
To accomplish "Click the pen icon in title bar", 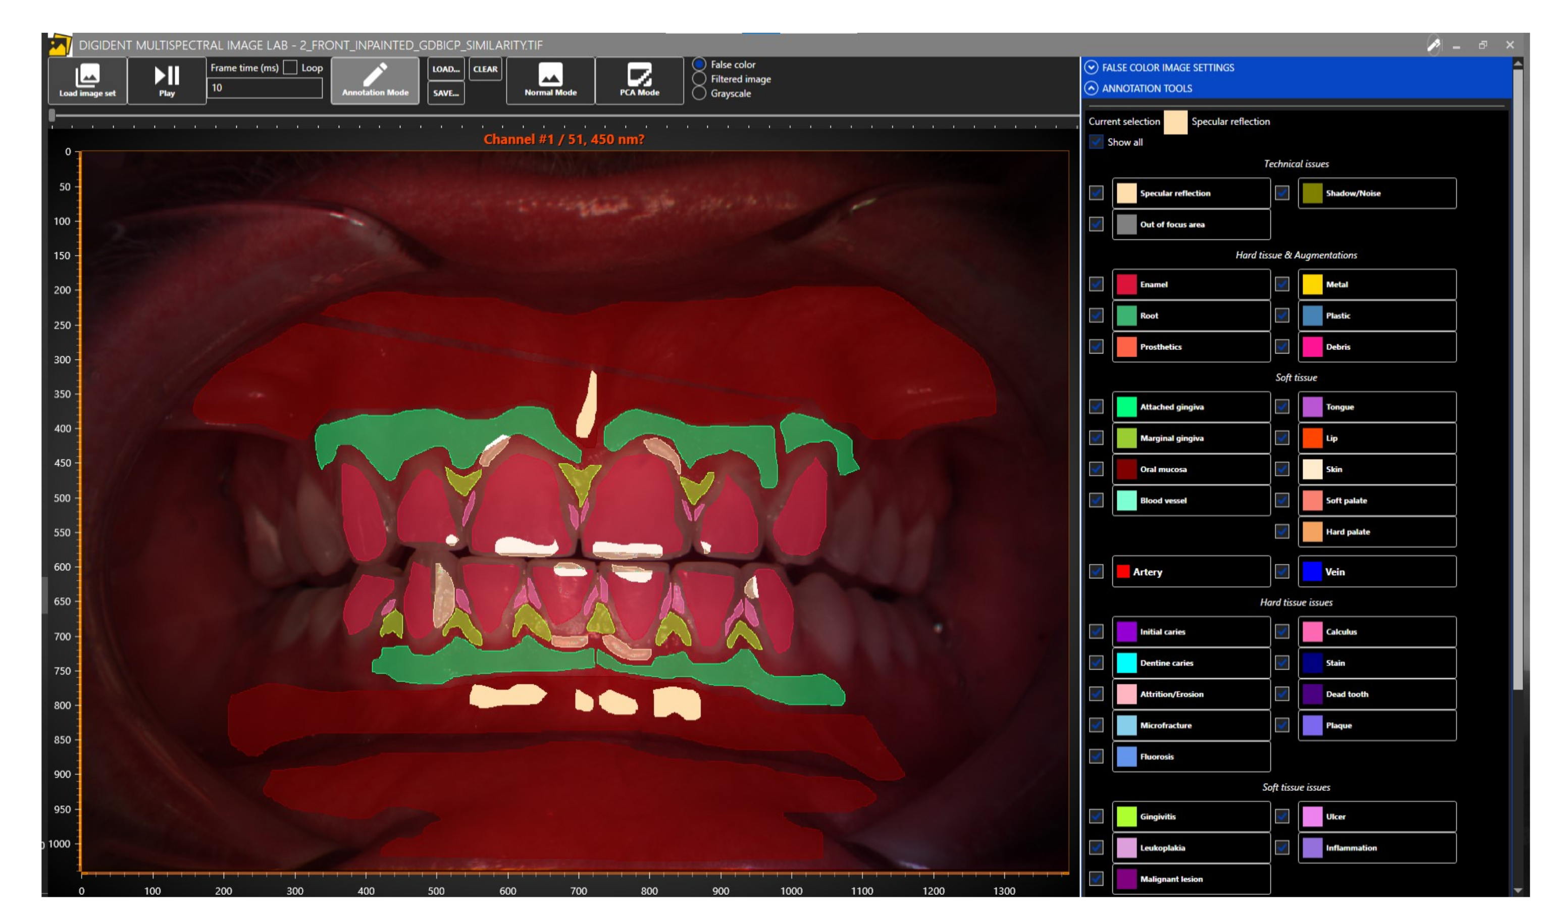I will point(1433,45).
